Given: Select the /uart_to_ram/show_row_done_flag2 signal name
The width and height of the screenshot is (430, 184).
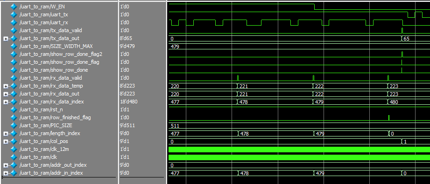Looking at the screenshot, I should (x=61, y=54).
